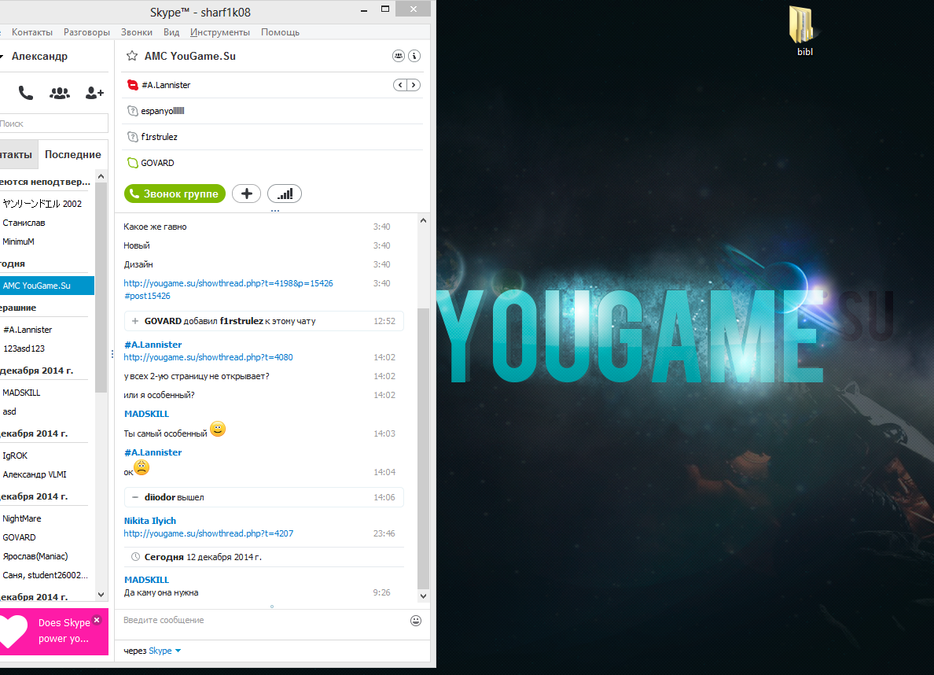Click the participants icon in chat header

[399, 56]
